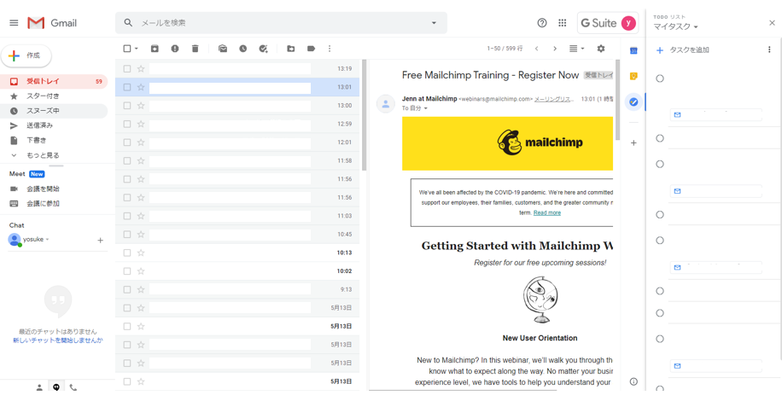Open Google Calendar in the side panel
782x407 pixels.
pyautogui.click(x=633, y=51)
